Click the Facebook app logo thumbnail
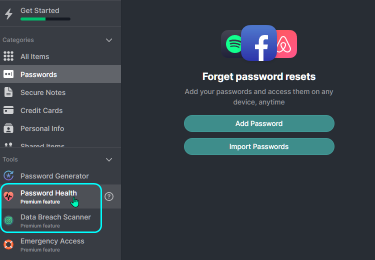The image size is (375, 260). pos(259,43)
